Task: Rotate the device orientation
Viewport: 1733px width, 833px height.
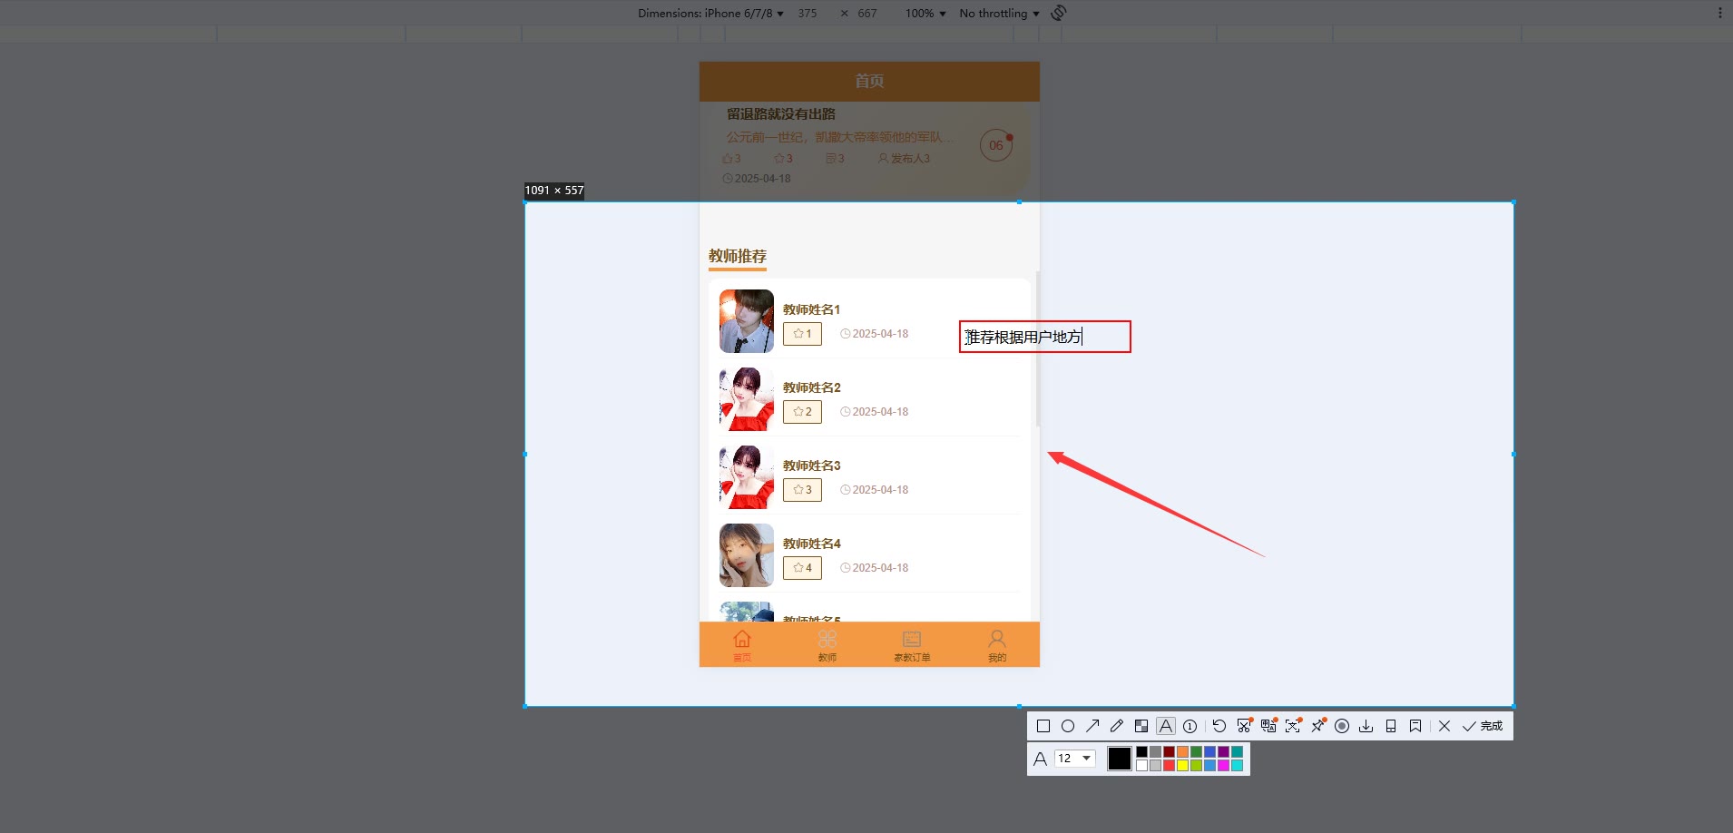Action: click(x=1059, y=13)
